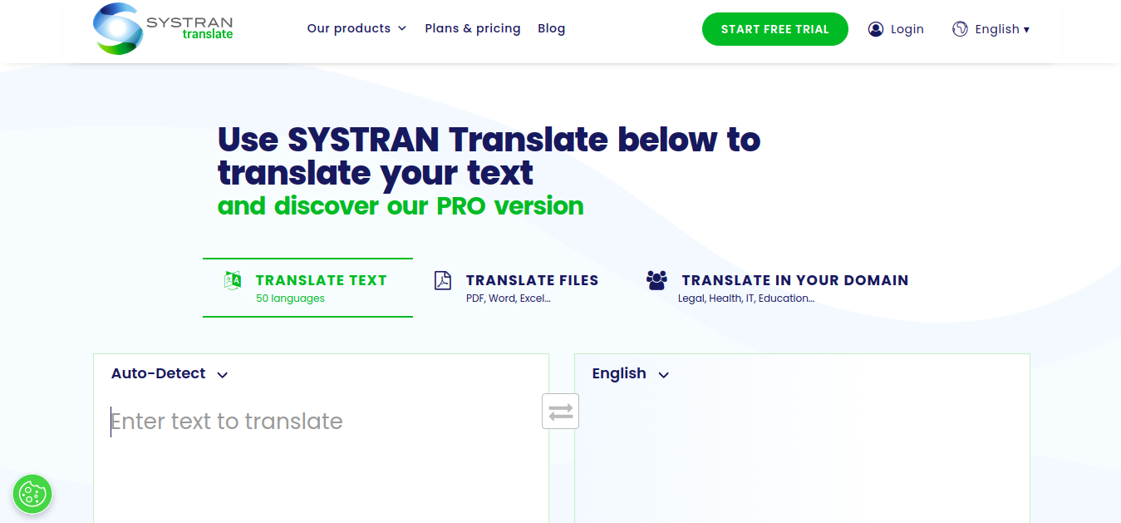
Task: Click the swap languages arrows button
Action: (x=561, y=412)
